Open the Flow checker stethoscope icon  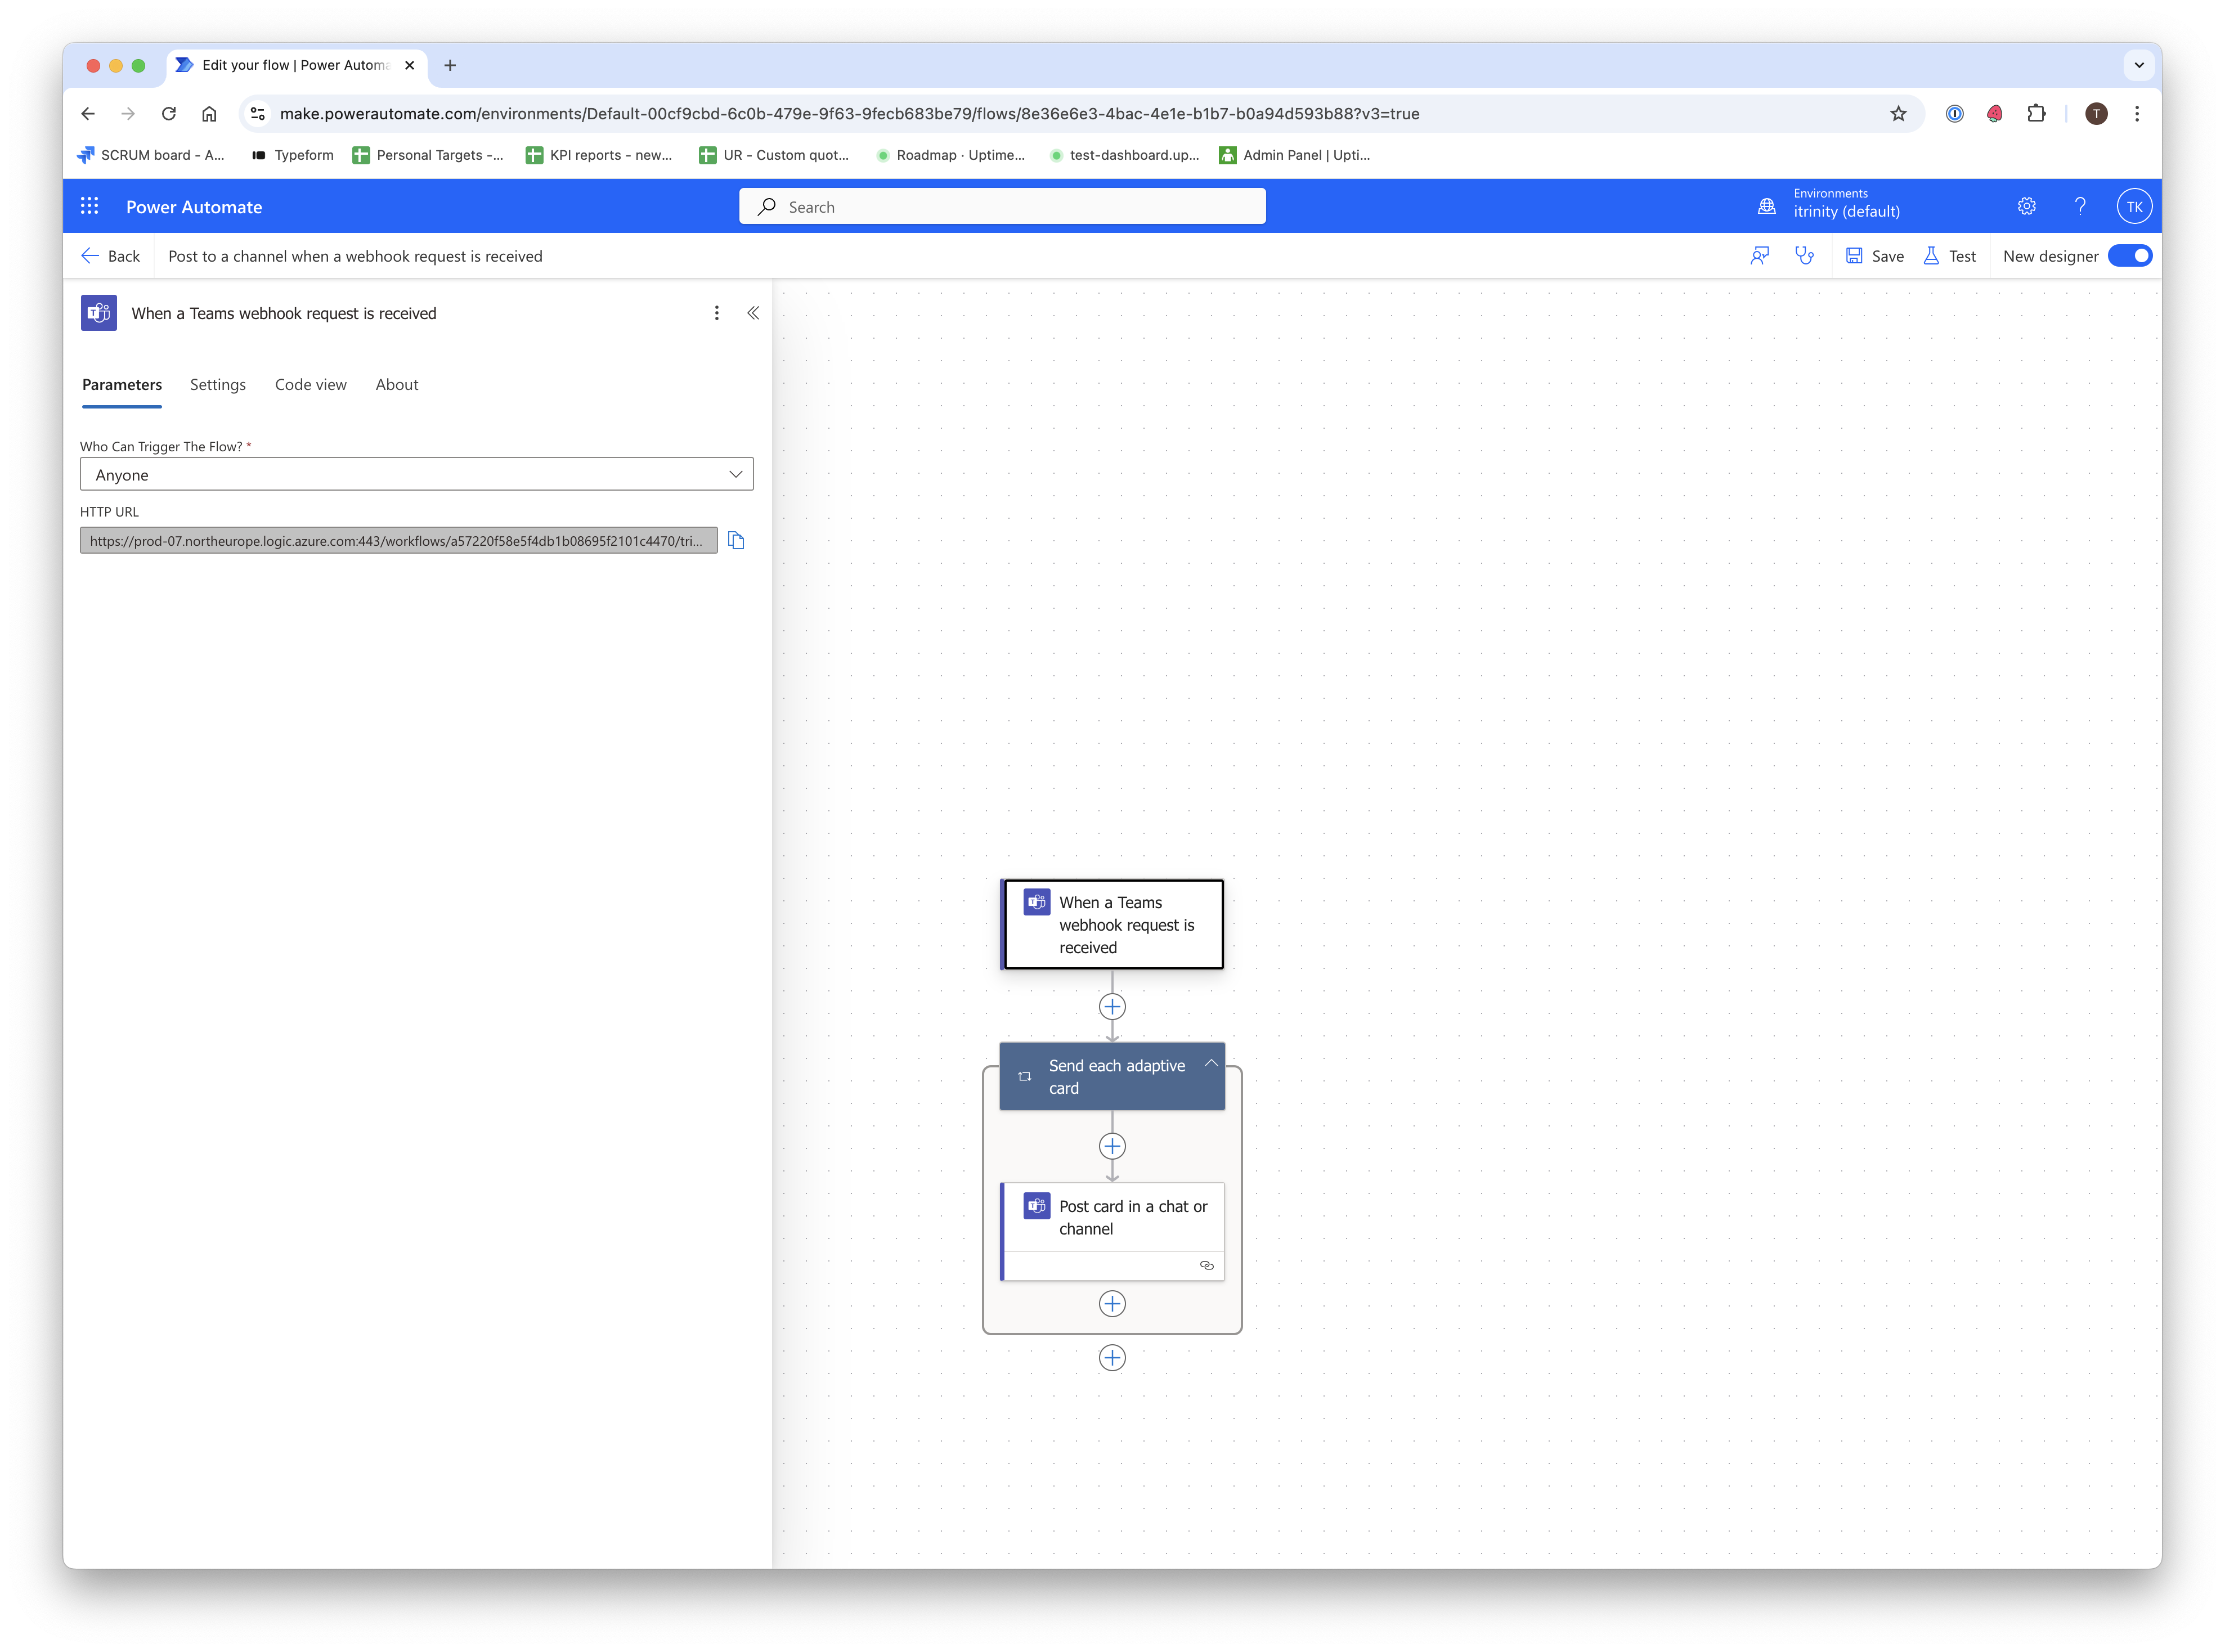pos(1805,256)
